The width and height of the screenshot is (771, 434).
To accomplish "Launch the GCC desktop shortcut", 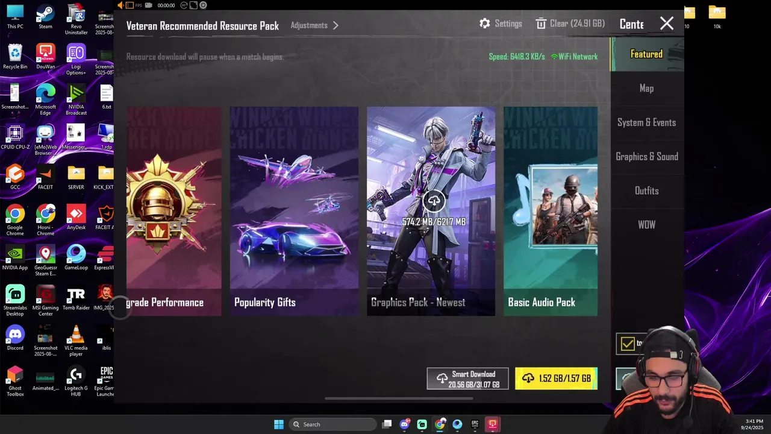I will coord(15,178).
